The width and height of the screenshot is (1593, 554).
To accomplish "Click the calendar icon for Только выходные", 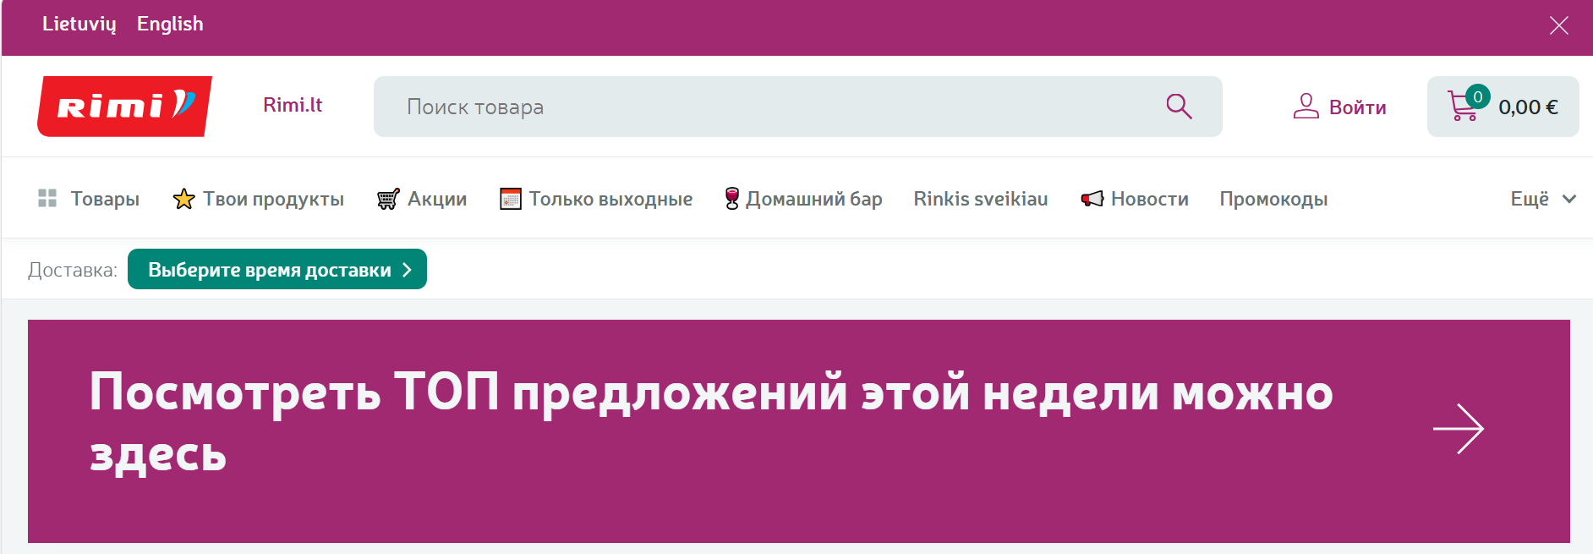I will click(511, 199).
